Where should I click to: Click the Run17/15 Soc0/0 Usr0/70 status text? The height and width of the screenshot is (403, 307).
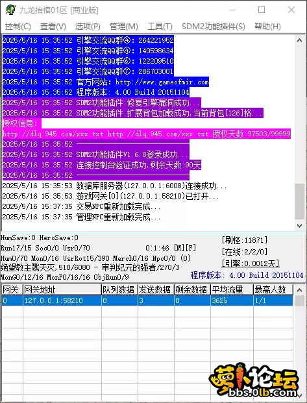(x=45, y=248)
